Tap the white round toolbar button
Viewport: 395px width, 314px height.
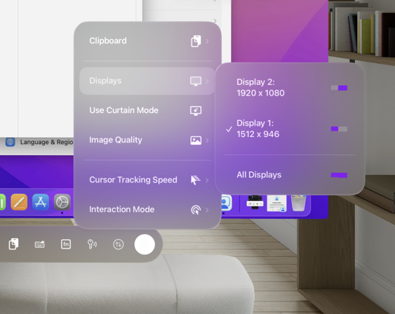click(x=145, y=244)
